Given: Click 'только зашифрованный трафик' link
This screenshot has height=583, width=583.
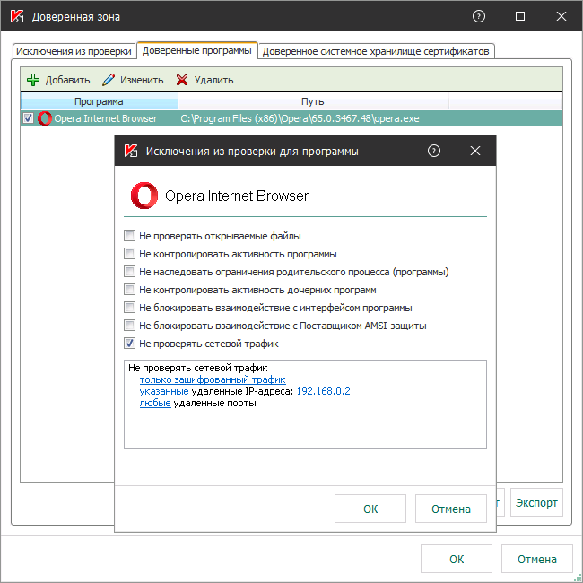Looking at the screenshot, I should [213, 379].
